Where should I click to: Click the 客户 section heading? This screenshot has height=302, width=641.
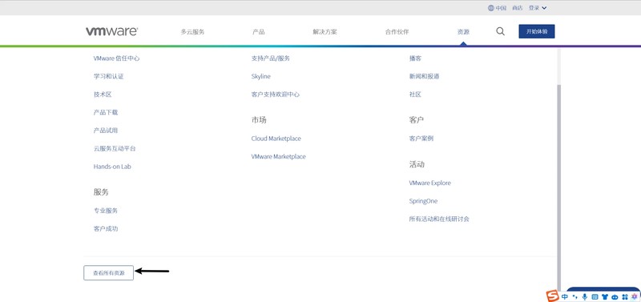click(x=417, y=120)
